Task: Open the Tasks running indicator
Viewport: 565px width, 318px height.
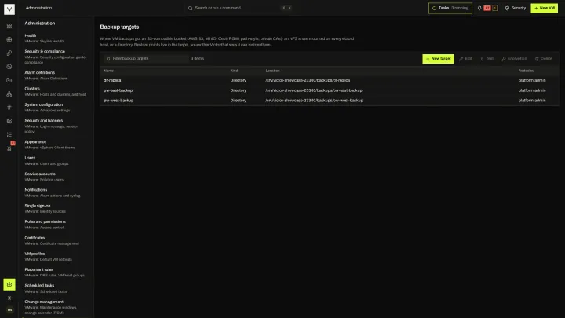Action: (x=450, y=8)
